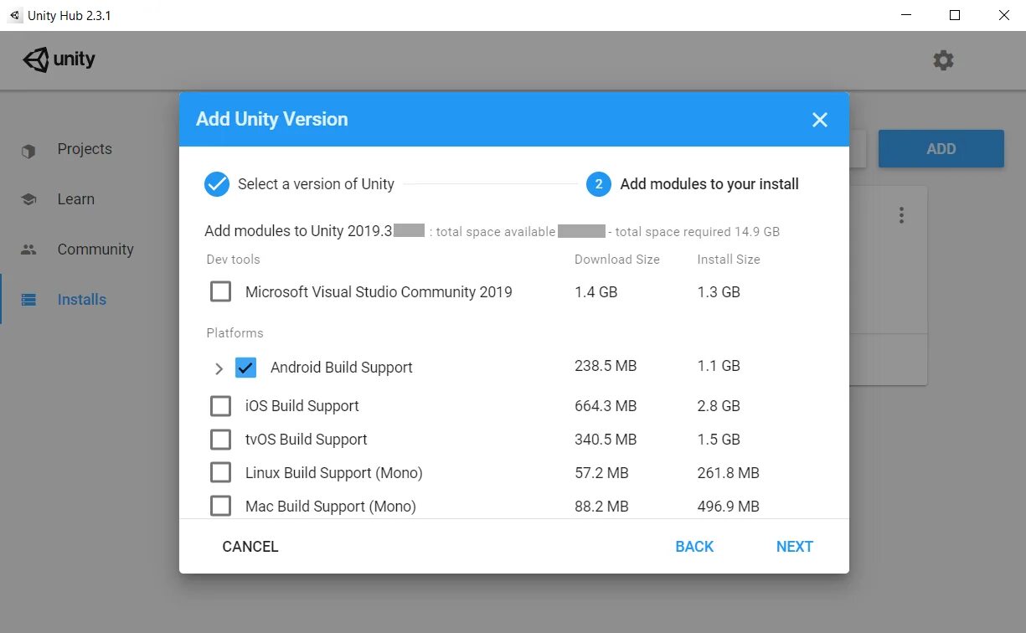1026x633 pixels.
Task: Click the 'Dev tools' section label
Action: point(233,260)
